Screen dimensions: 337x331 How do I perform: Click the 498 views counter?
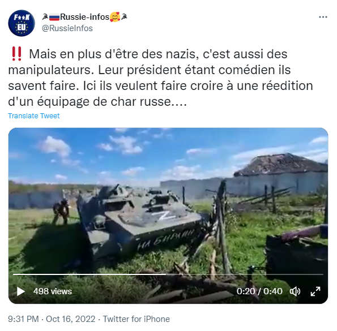tap(53, 291)
